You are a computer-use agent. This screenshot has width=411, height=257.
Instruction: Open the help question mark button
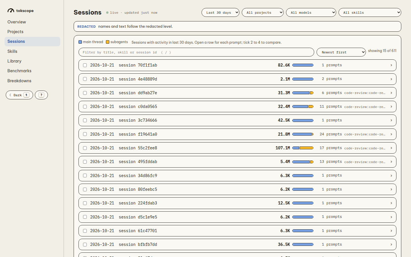(x=41, y=95)
